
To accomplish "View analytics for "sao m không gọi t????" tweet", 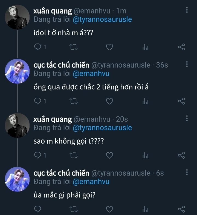I will [145, 155].
